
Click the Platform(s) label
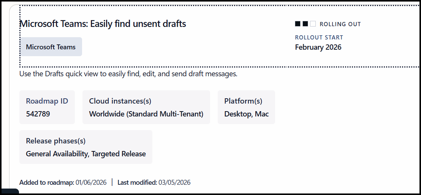pos(243,101)
